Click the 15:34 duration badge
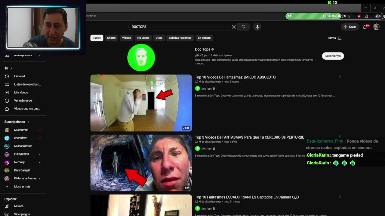385x216 pixels. (x=186, y=188)
